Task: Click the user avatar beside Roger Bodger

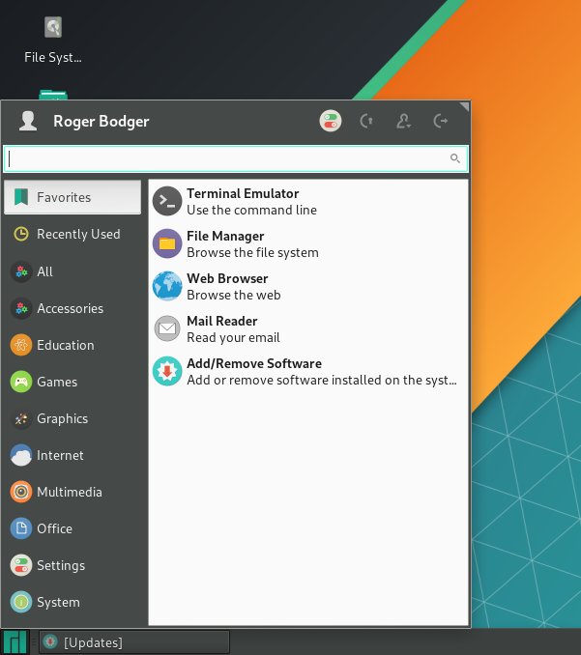Action: pos(28,121)
